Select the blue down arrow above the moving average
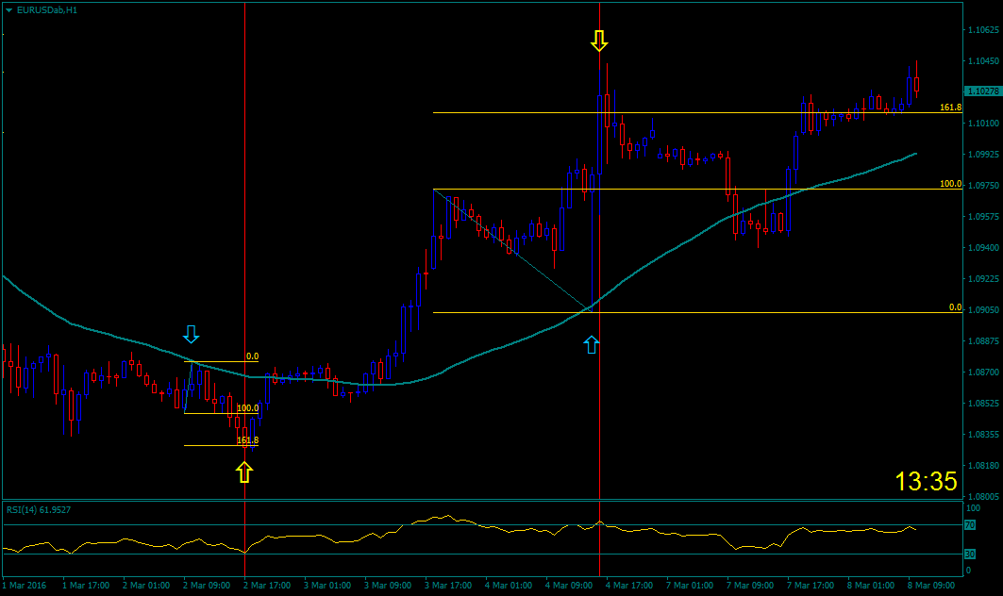1003x596 pixels. [x=191, y=334]
